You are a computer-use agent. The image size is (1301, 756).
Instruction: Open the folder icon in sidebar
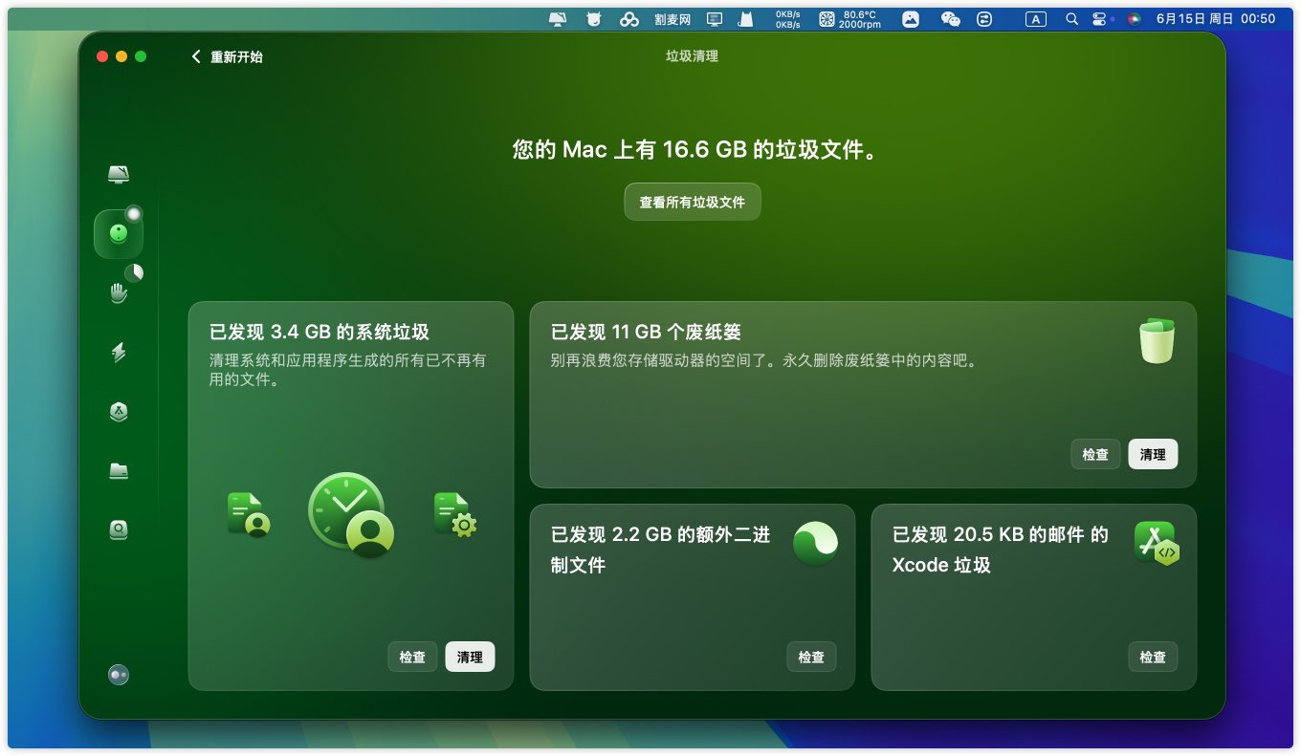tap(119, 470)
